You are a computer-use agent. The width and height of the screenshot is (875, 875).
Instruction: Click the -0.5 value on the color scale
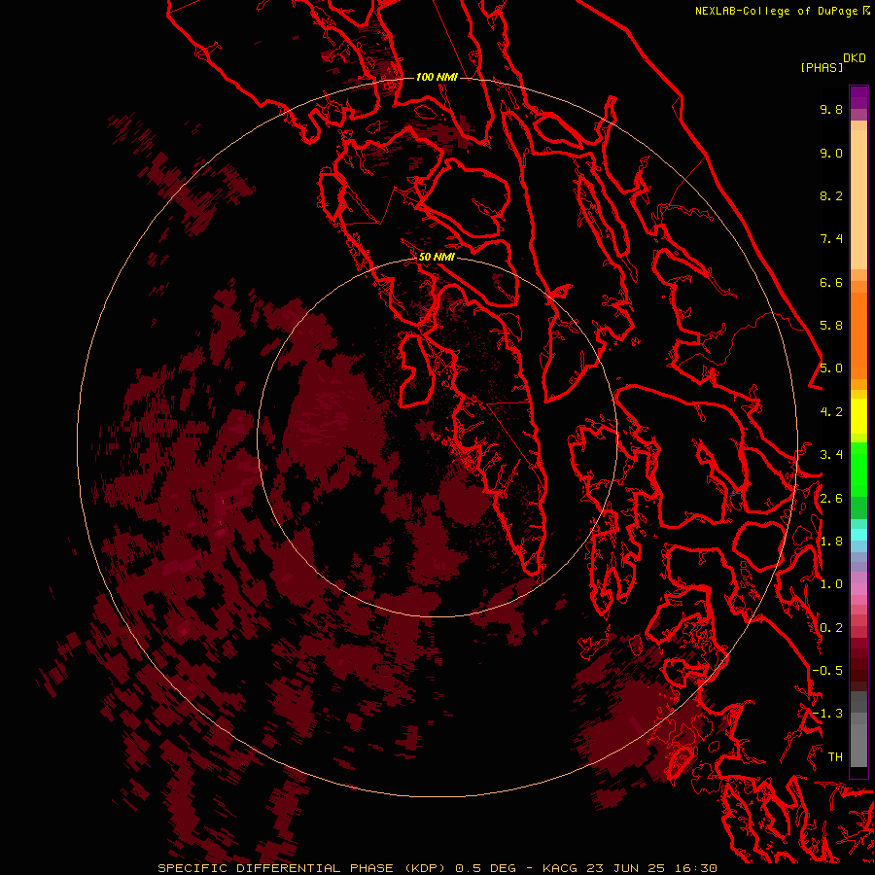(x=827, y=671)
